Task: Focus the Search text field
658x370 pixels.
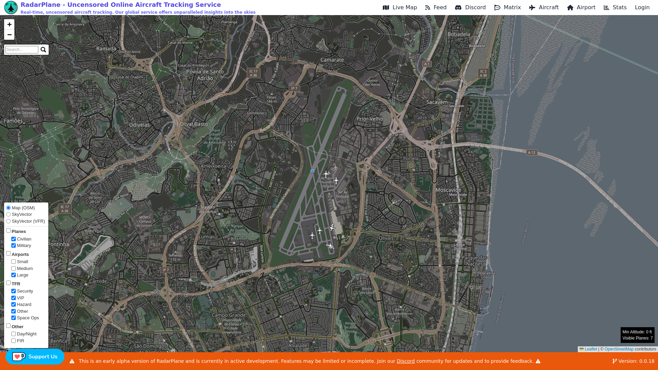Action: pos(22,50)
